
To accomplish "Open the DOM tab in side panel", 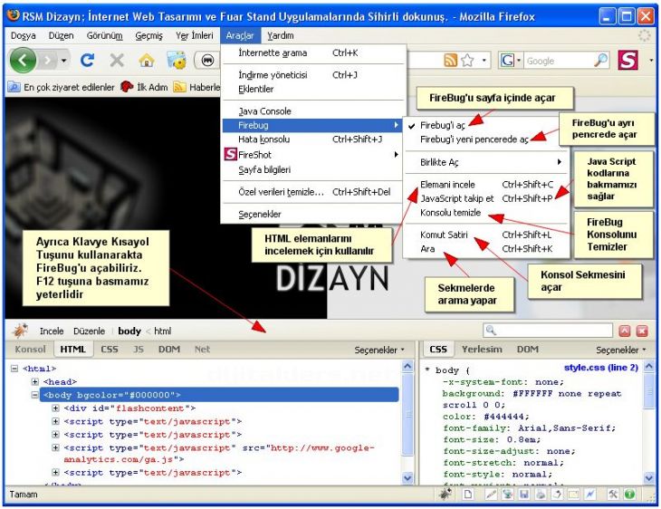I will click(x=527, y=350).
